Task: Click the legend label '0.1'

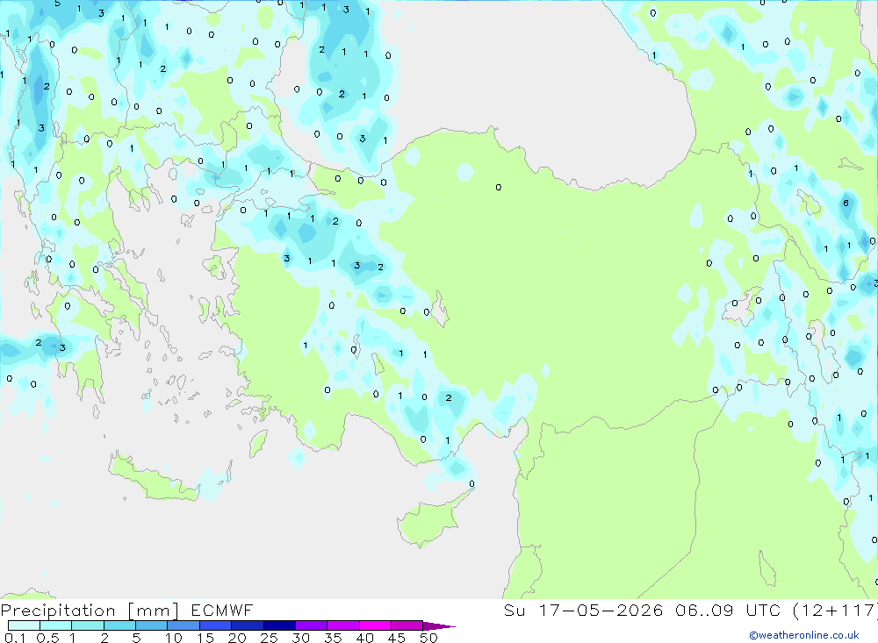Action: pos(15,638)
